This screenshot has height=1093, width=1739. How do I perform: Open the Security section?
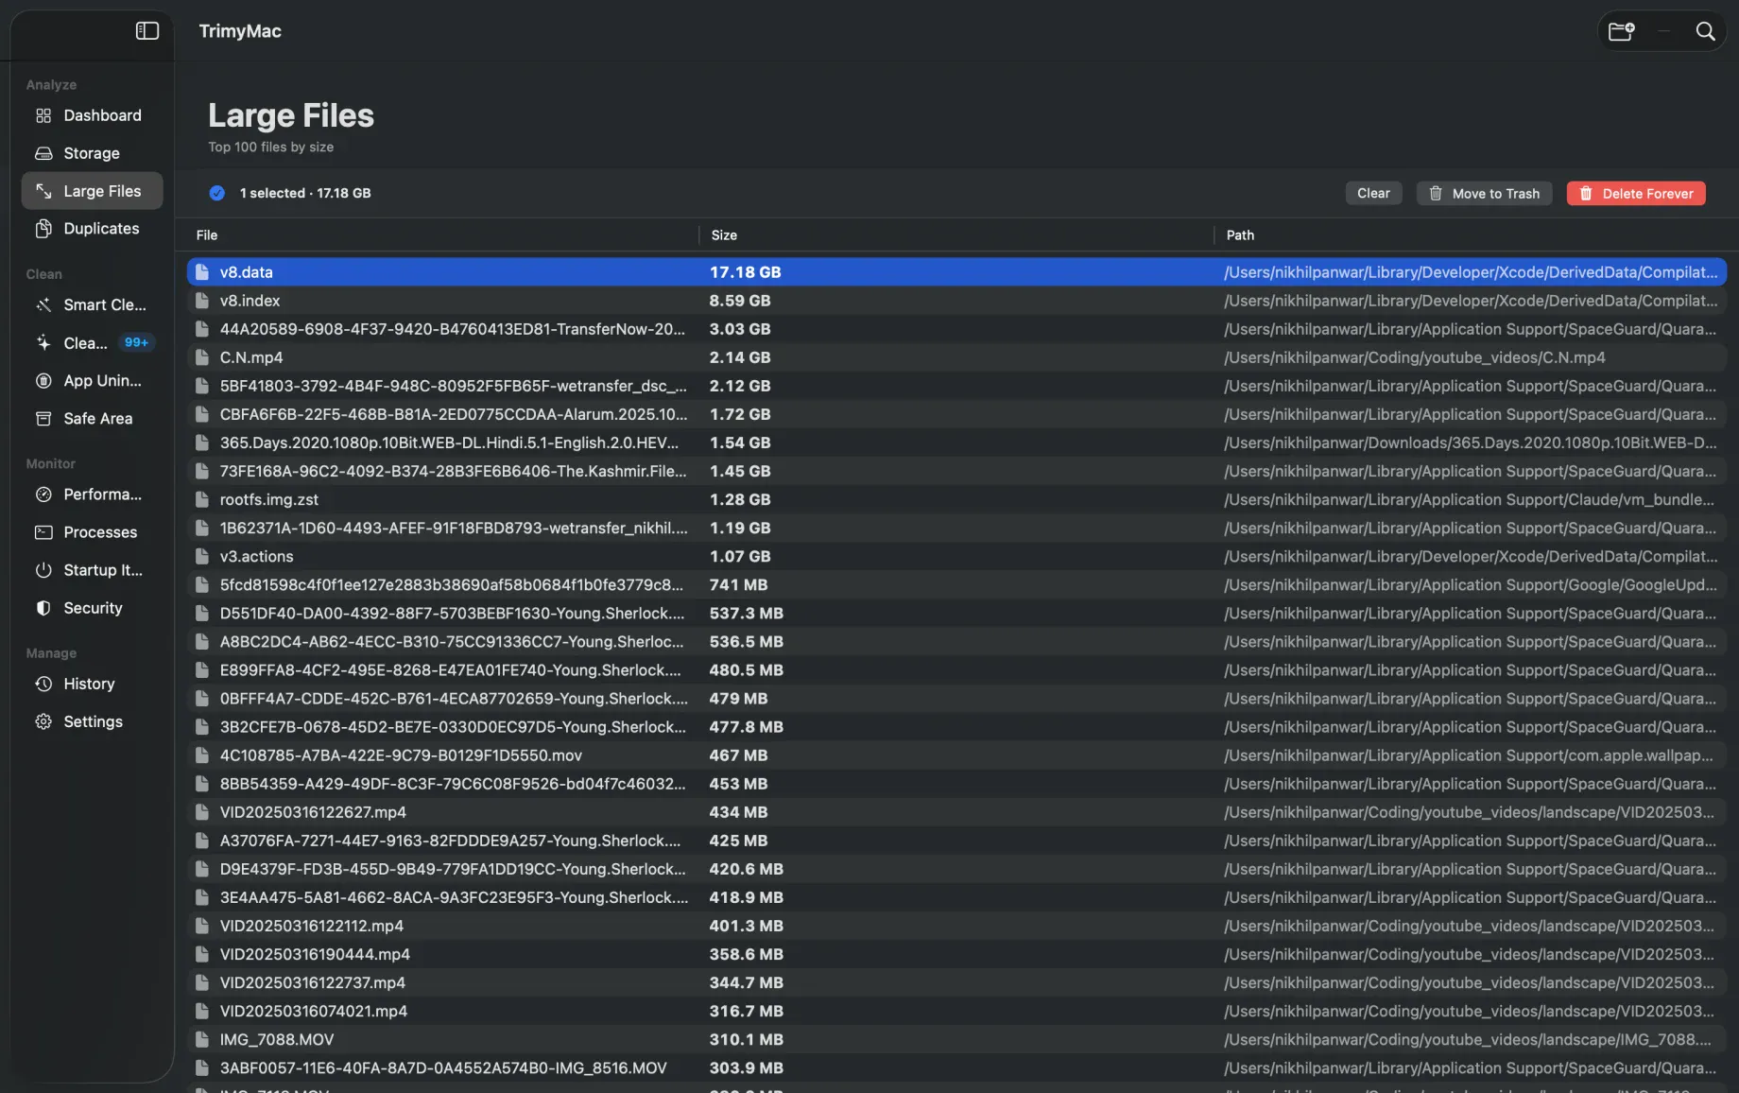[93, 608]
